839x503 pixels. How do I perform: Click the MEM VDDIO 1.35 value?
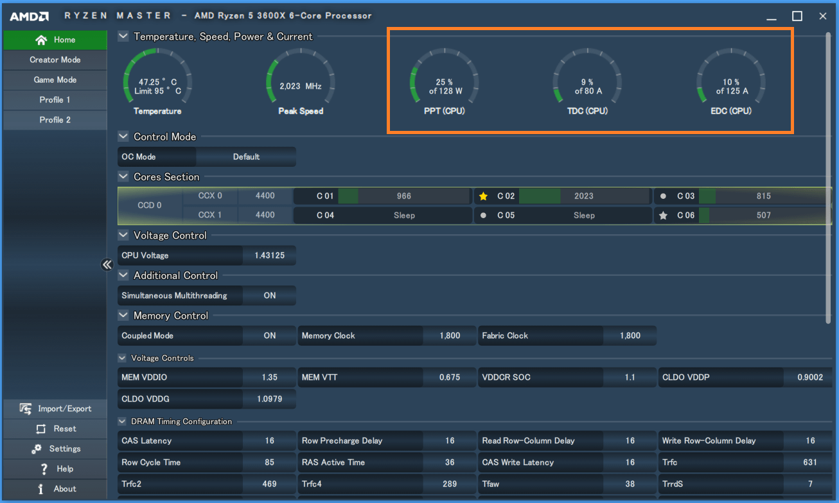pyautogui.click(x=270, y=377)
